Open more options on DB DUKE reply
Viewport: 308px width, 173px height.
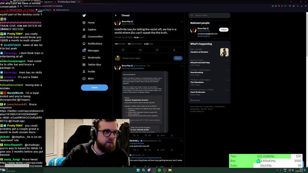tap(181, 141)
